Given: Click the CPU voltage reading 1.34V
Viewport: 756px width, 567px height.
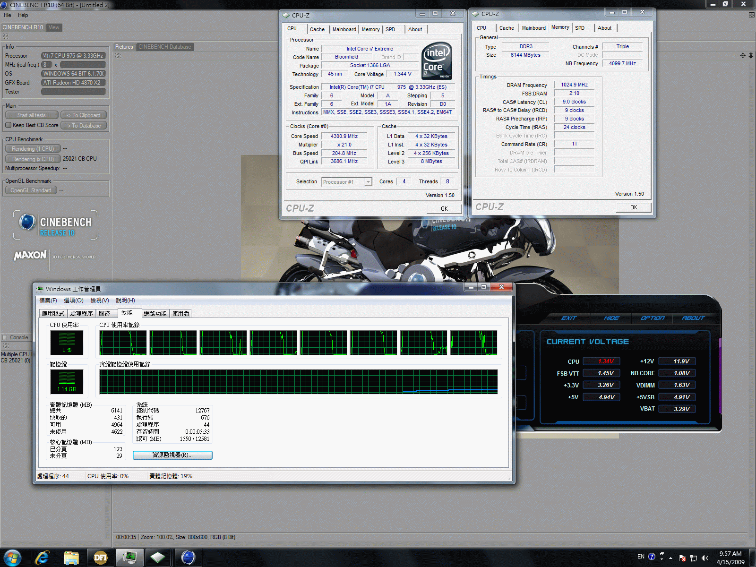Looking at the screenshot, I should click(601, 361).
